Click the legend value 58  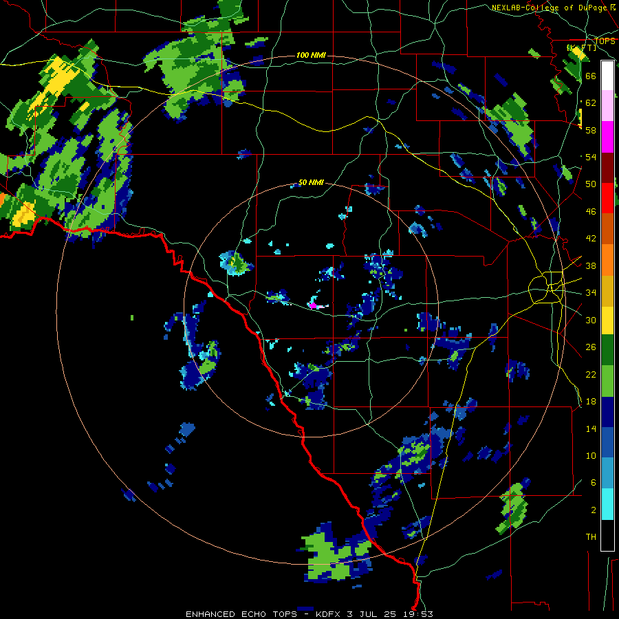pyautogui.click(x=591, y=130)
